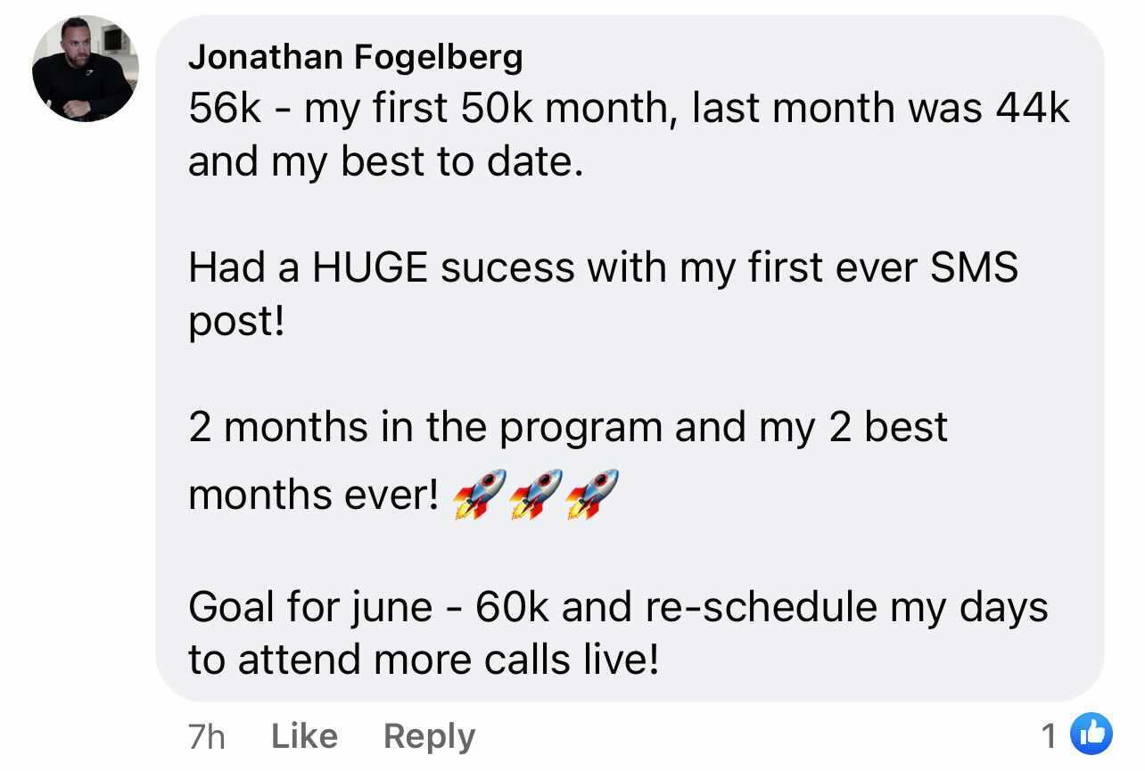
Task: Open the Jonathan Fogelberg name link
Action: (x=356, y=57)
